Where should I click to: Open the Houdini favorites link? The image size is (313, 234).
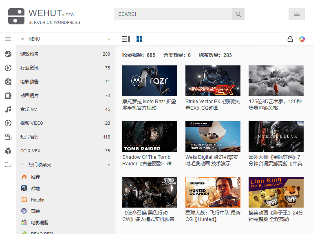coord(38,200)
